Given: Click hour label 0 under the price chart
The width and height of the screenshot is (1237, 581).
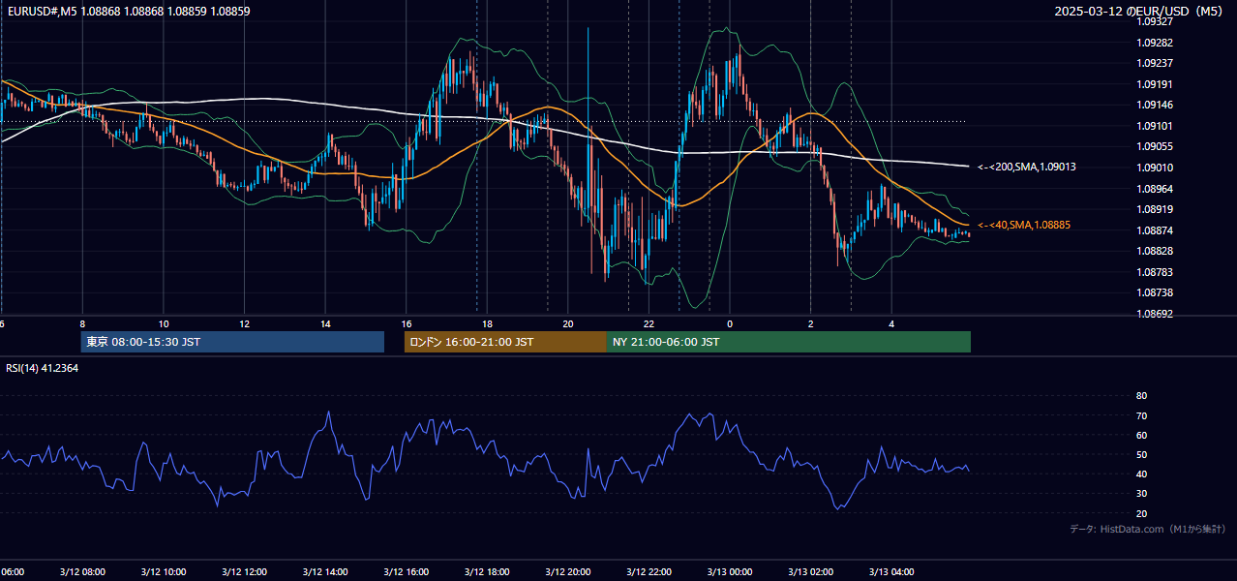Looking at the screenshot, I should pos(730,323).
